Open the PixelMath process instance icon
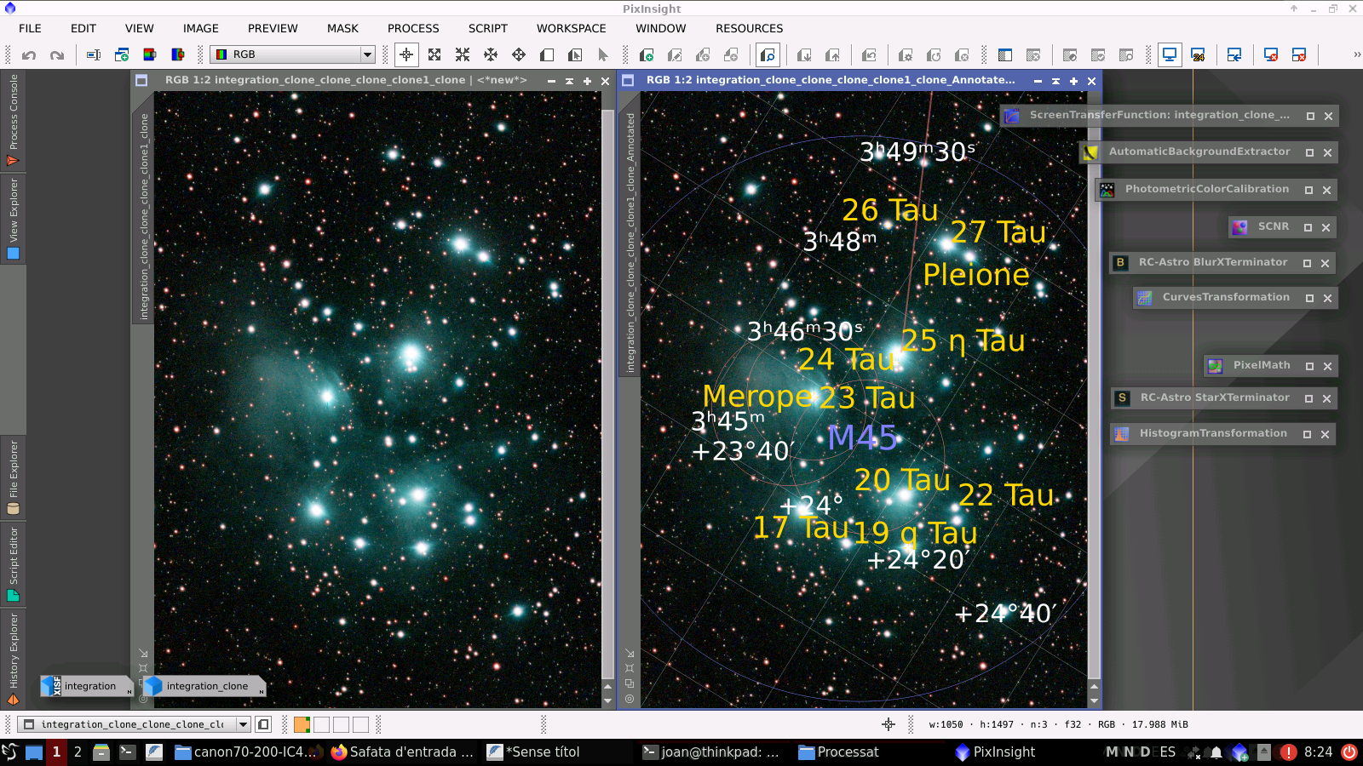The width and height of the screenshot is (1363, 766). click(x=1216, y=365)
